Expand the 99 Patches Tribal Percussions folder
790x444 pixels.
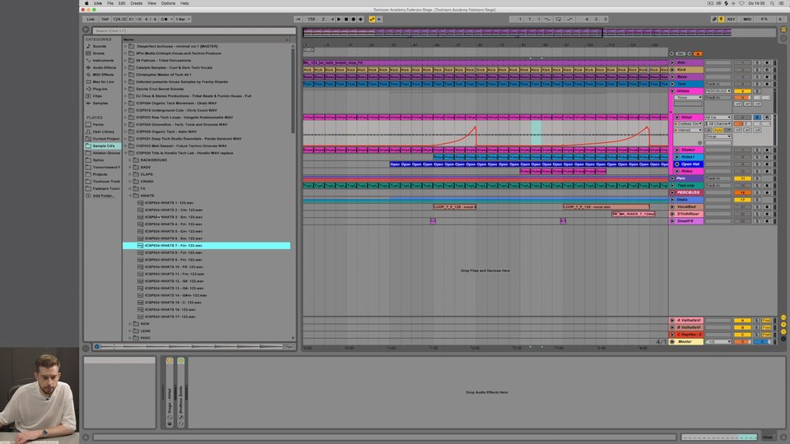pyautogui.click(x=126, y=60)
